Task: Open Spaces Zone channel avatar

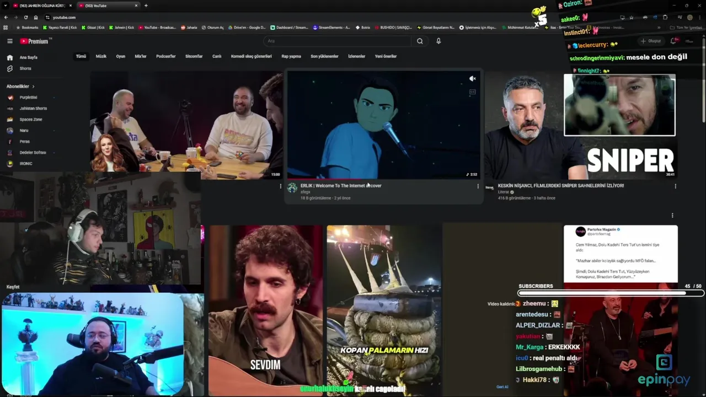Action: (x=10, y=119)
